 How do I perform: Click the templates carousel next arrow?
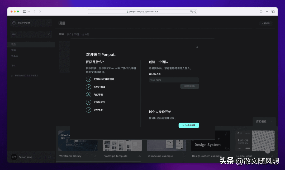click(268, 151)
